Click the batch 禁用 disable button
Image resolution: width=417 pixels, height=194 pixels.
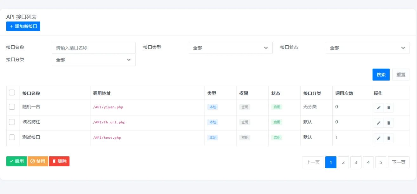pyautogui.click(x=38, y=161)
